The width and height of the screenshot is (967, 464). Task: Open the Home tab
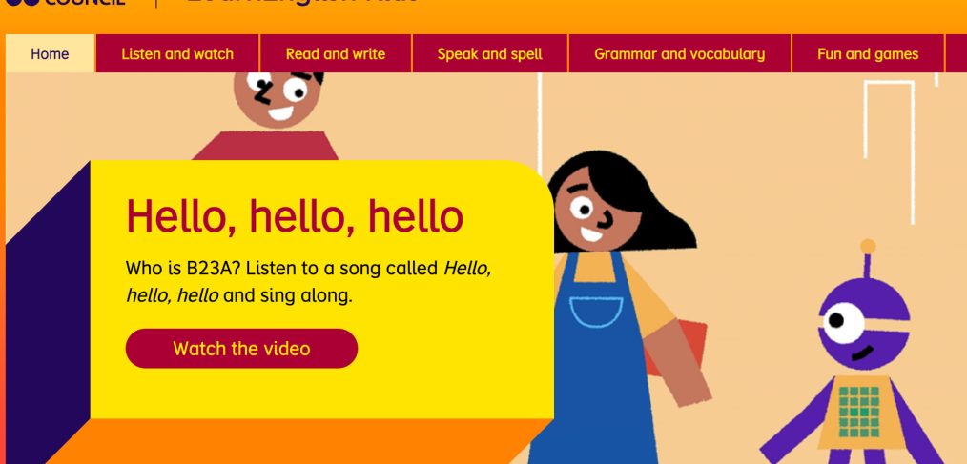click(50, 53)
